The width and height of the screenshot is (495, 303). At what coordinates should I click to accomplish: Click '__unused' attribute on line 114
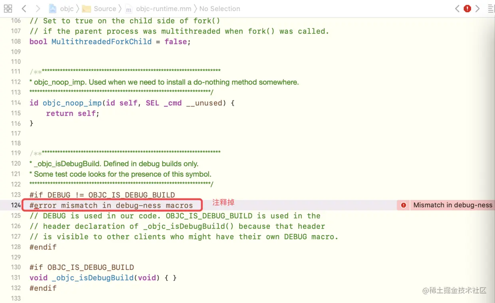pyautogui.click(x=204, y=103)
